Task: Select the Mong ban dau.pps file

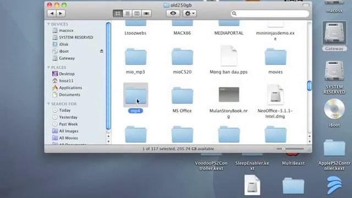Action: point(229,56)
